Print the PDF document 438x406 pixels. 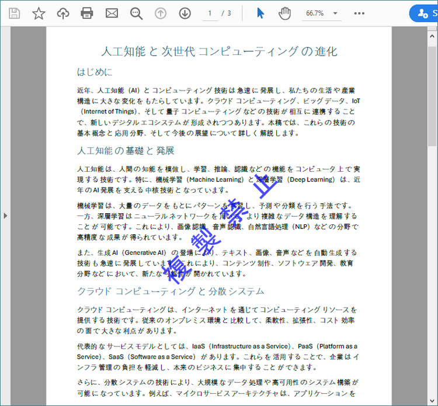coord(87,13)
